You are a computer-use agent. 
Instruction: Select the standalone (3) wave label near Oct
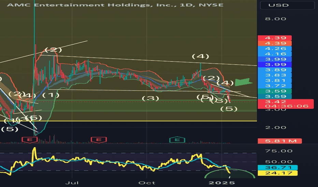pos(150,99)
